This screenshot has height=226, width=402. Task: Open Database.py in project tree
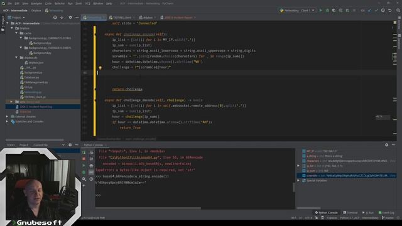click(x=31, y=77)
